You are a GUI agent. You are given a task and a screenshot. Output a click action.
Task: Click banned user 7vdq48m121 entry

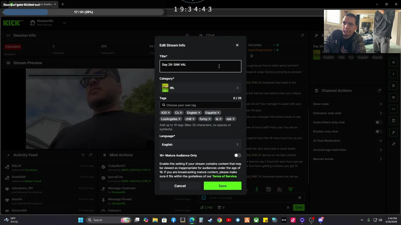(117, 166)
